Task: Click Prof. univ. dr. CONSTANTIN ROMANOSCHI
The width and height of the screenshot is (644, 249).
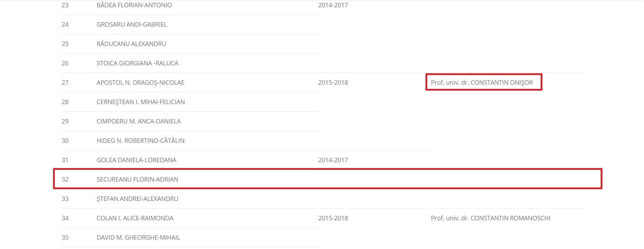Action: click(490, 218)
